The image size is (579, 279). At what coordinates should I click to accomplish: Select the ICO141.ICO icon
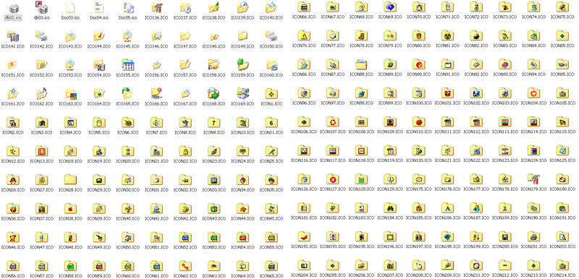(13, 36)
